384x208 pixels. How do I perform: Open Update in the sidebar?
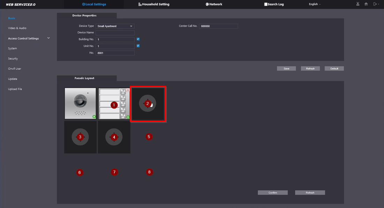(x=13, y=79)
